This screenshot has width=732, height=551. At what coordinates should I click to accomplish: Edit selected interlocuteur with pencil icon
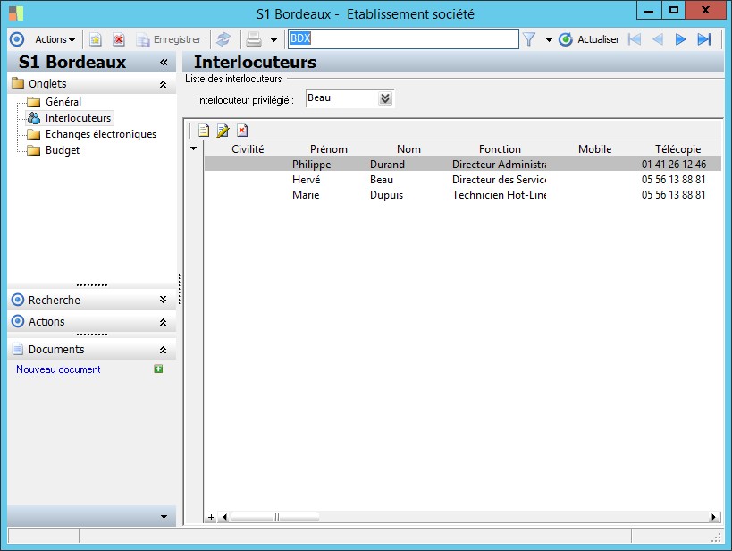(x=223, y=131)
